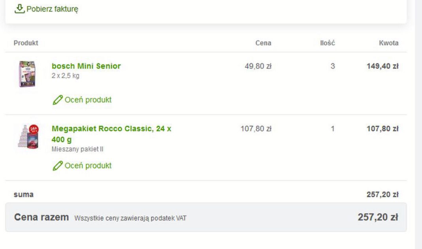The height and width of the screenshot is (249, 422).
Task: Click the pencil icon under bosch Mini Senior
Action: (57, 100)
